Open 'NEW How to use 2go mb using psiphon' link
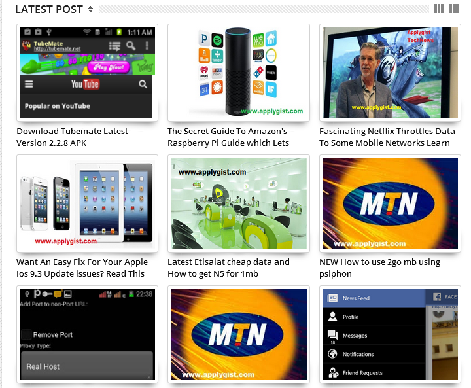Viewport: 471px width, 388px height. pyautogui.click(x=379, y=268)
